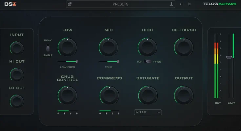Click the preset download/save icon
241x131 pixels.
point(171,4)
